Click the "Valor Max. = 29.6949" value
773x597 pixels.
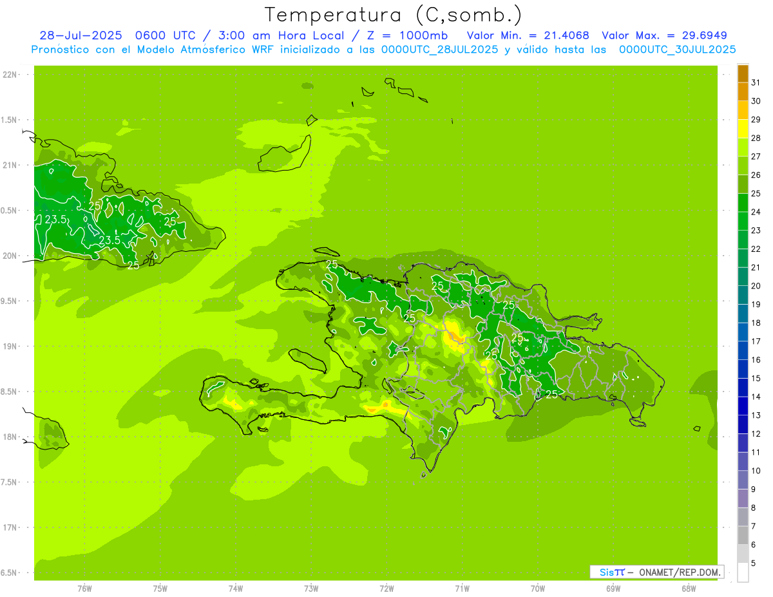pos(664,35)
